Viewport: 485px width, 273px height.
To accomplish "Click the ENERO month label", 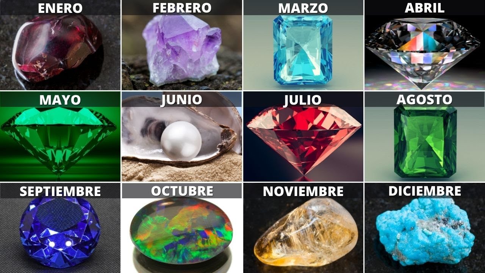I will pyautogui.click(x=60, y=8).
